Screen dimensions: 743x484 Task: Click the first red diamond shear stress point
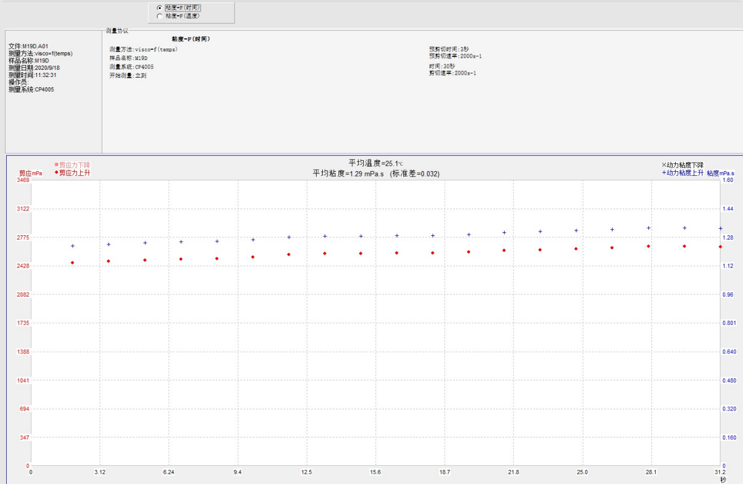coord(73,263)
